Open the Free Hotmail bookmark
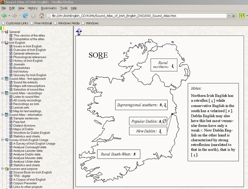The width and height of the screenshot is (248, 189). 43,23
